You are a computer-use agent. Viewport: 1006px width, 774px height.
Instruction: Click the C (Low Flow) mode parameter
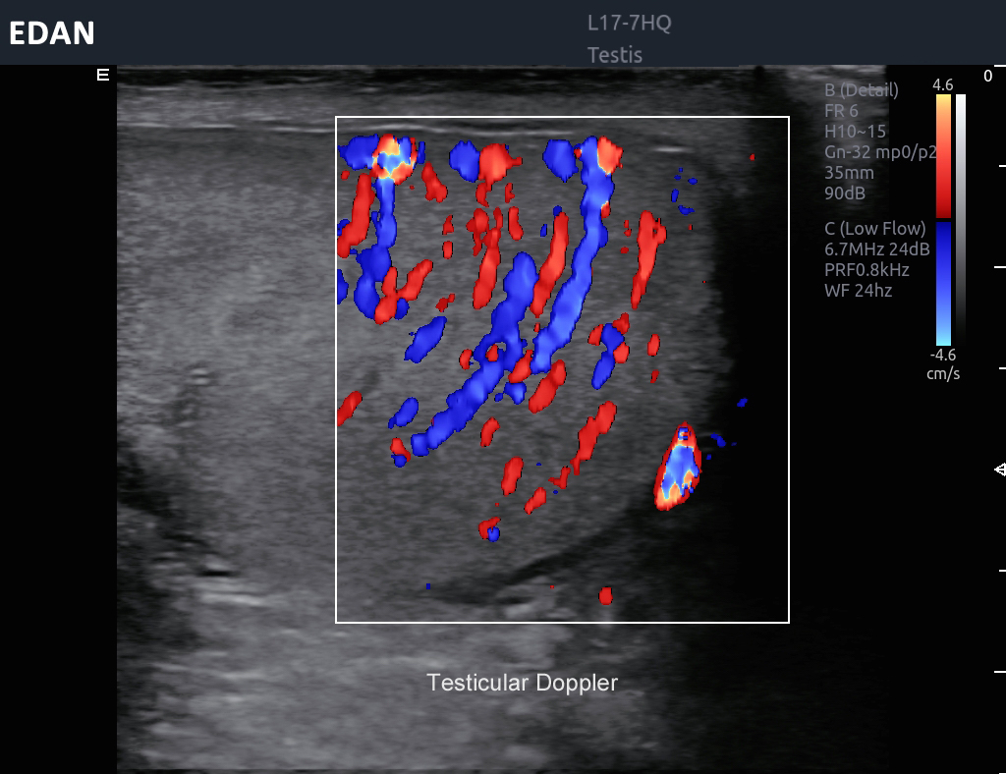(875, 229)
